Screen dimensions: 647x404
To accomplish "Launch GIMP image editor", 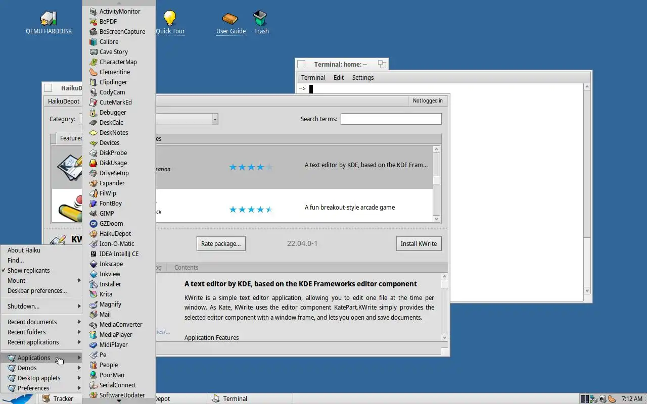I will click(119, 213).
